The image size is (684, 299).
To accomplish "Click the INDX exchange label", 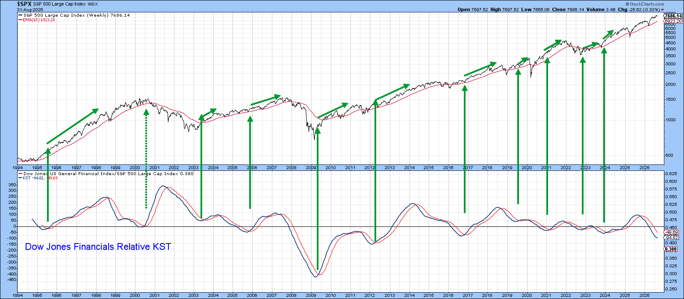I will coord(93,4).
